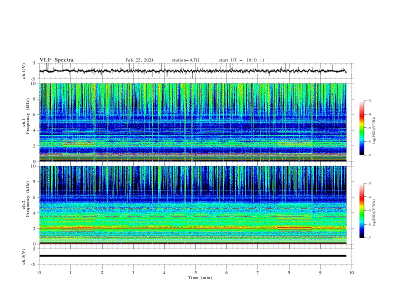Click the time axis tick label "3"
Image resolution: width=396 pixels, height=306 pixels.
(133, 272)
